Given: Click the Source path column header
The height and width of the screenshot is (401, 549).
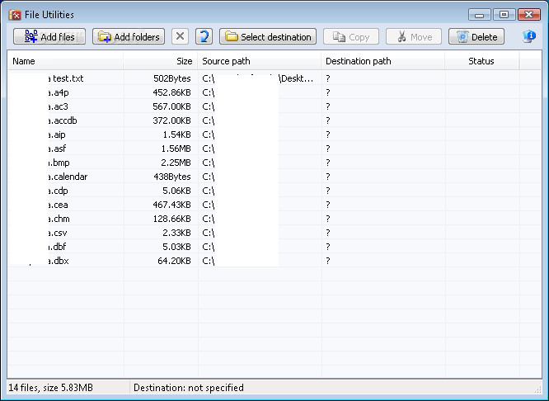Looking at the screenshot, I should point(260,61).
